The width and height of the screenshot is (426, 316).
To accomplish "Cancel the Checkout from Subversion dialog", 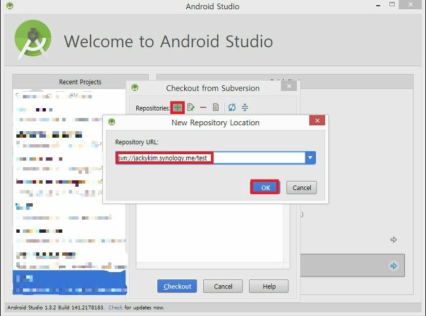I will point(223,286).
